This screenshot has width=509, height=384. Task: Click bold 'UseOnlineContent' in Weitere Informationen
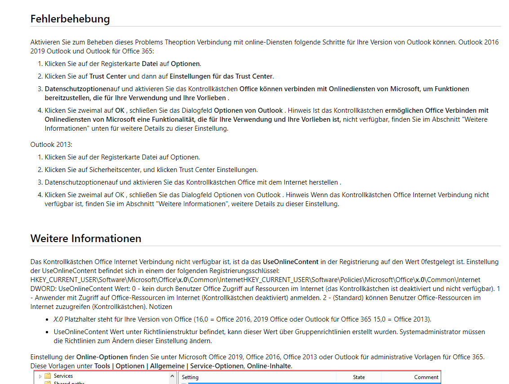pyautogui.click(x=291, y=262)
